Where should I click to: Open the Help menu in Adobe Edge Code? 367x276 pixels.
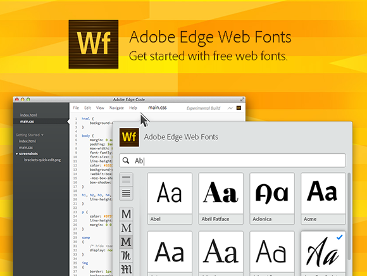tap(133, 108)
